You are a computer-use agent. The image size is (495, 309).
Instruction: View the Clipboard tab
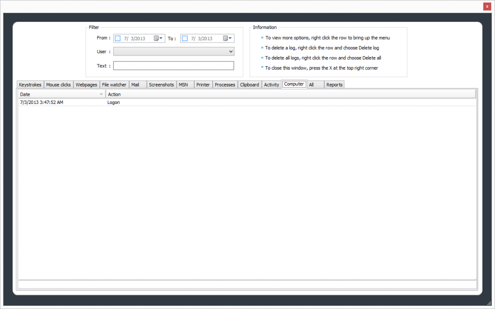coord(249,85)
